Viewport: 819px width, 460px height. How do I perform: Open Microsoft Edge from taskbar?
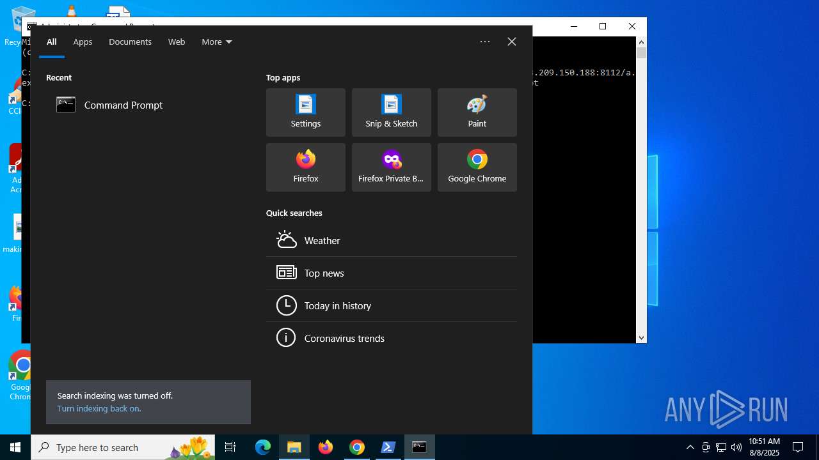[x=263, y=447]
